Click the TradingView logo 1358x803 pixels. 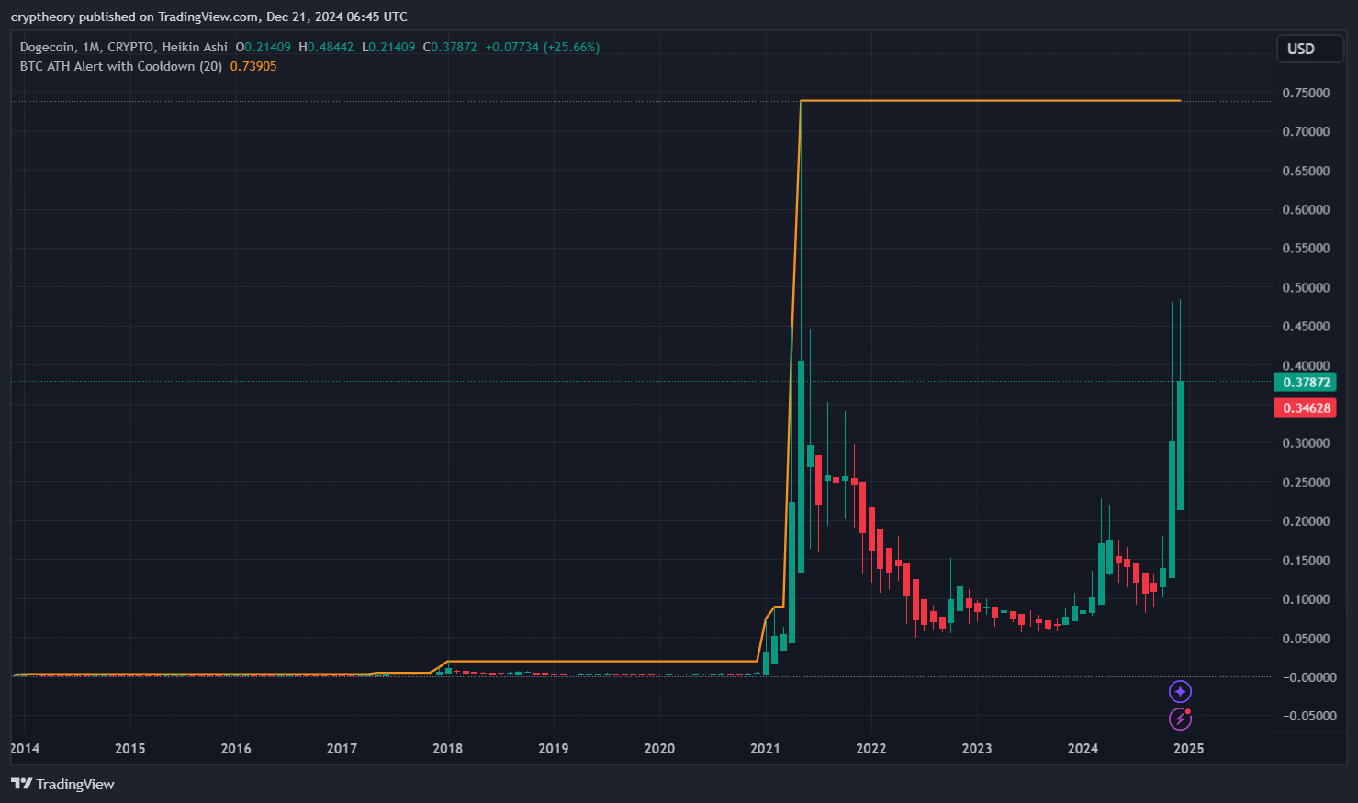[x=62, y=784]
